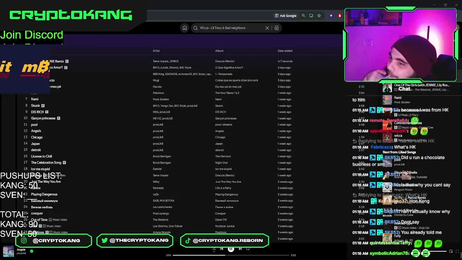Viewport: 462px width, 260px height.
Task: Open the album O Que Significa Amor?
Action: tap(229, 68)
